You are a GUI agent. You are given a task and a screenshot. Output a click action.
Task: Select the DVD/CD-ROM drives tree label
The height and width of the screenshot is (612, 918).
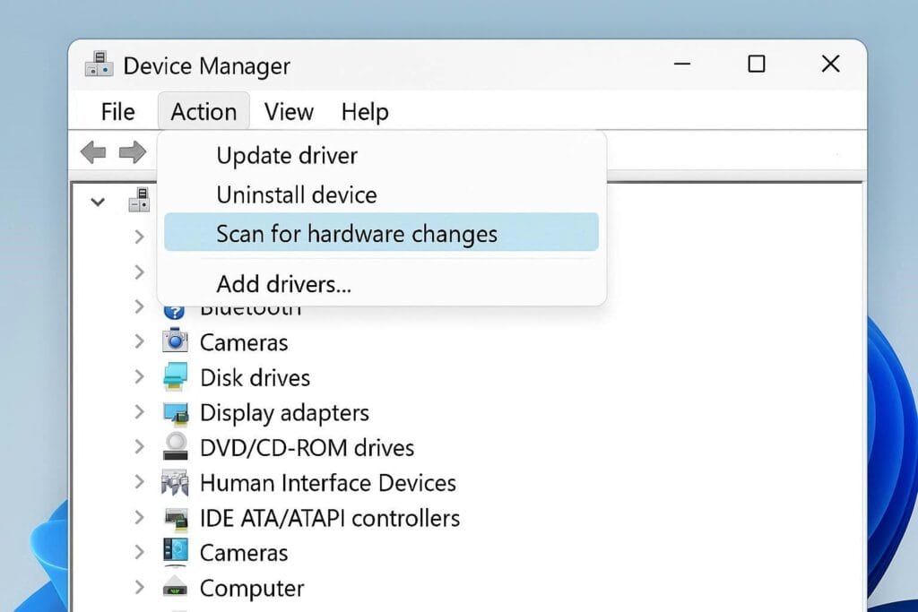pos(307,447)
